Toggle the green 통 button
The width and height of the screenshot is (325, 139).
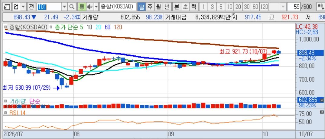point(82,7)
